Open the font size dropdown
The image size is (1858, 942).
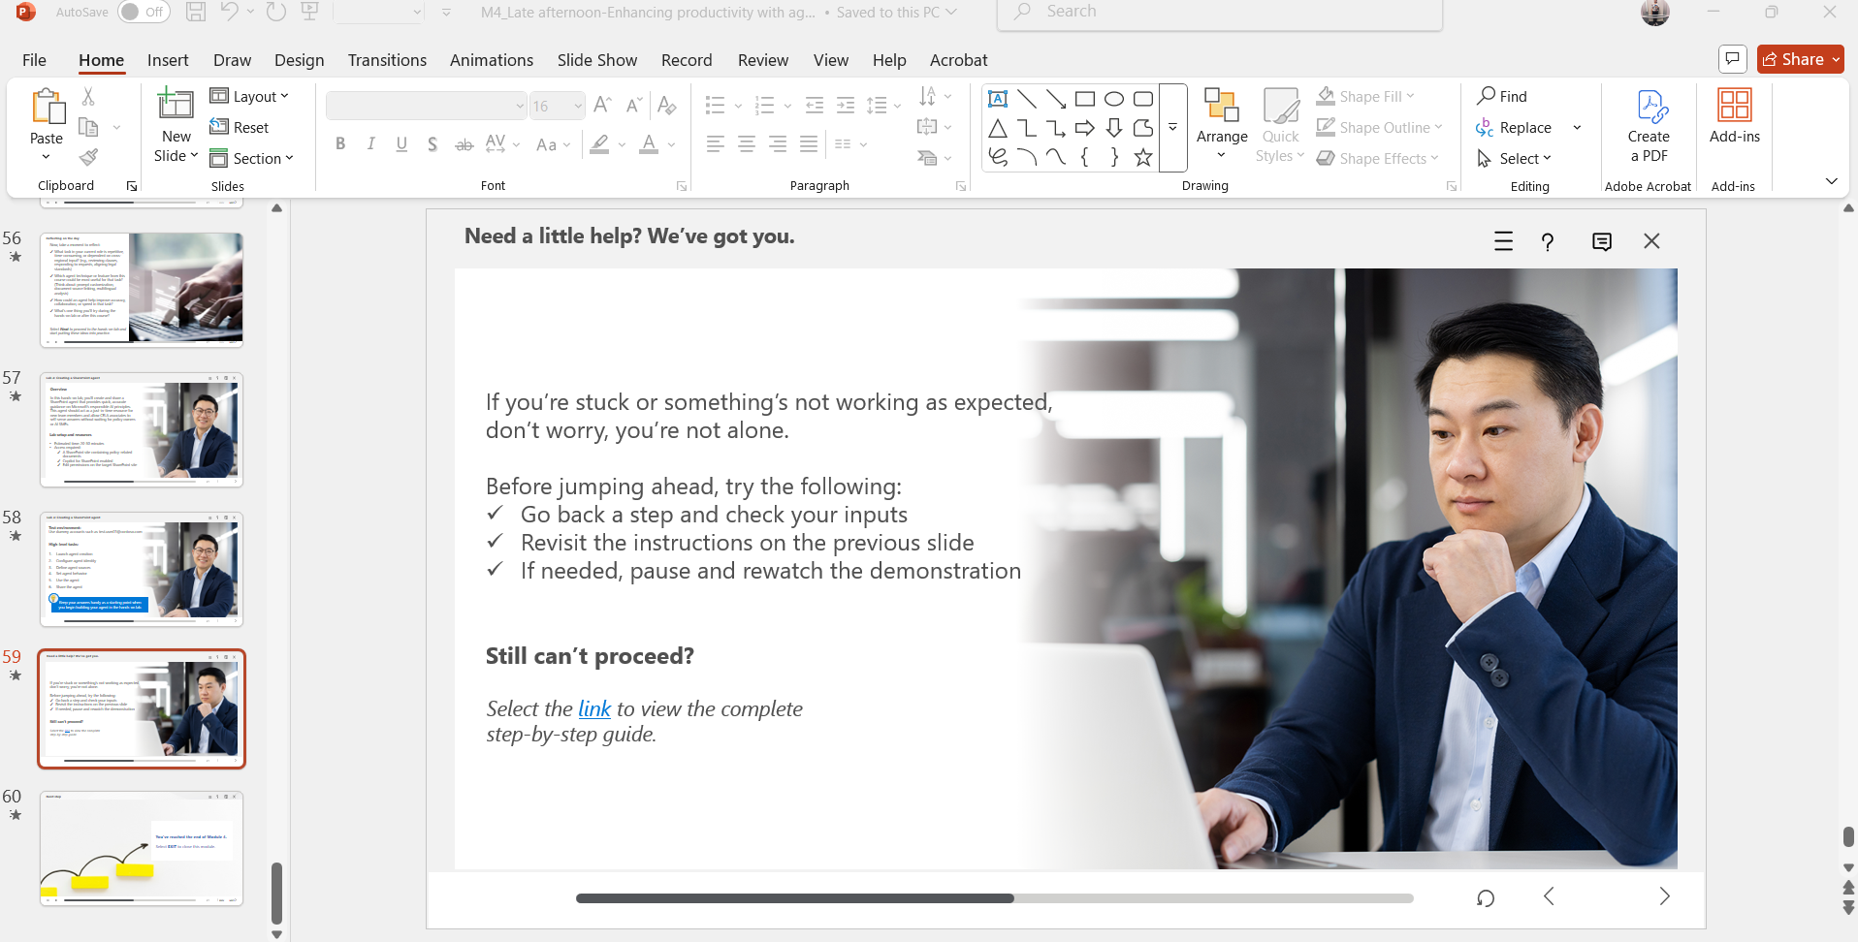pos(578,106)
